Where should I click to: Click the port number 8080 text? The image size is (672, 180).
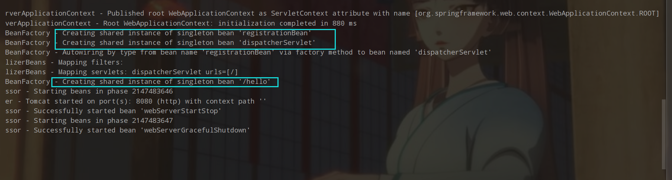144,101
